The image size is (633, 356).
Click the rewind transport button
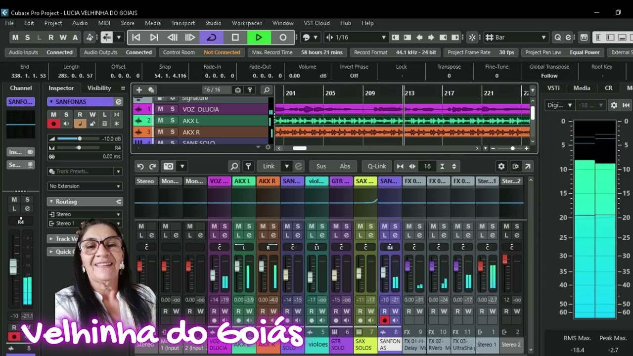[172, 38]
